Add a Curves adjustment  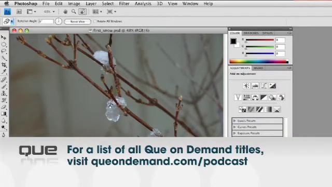click(x=264, y=86)
